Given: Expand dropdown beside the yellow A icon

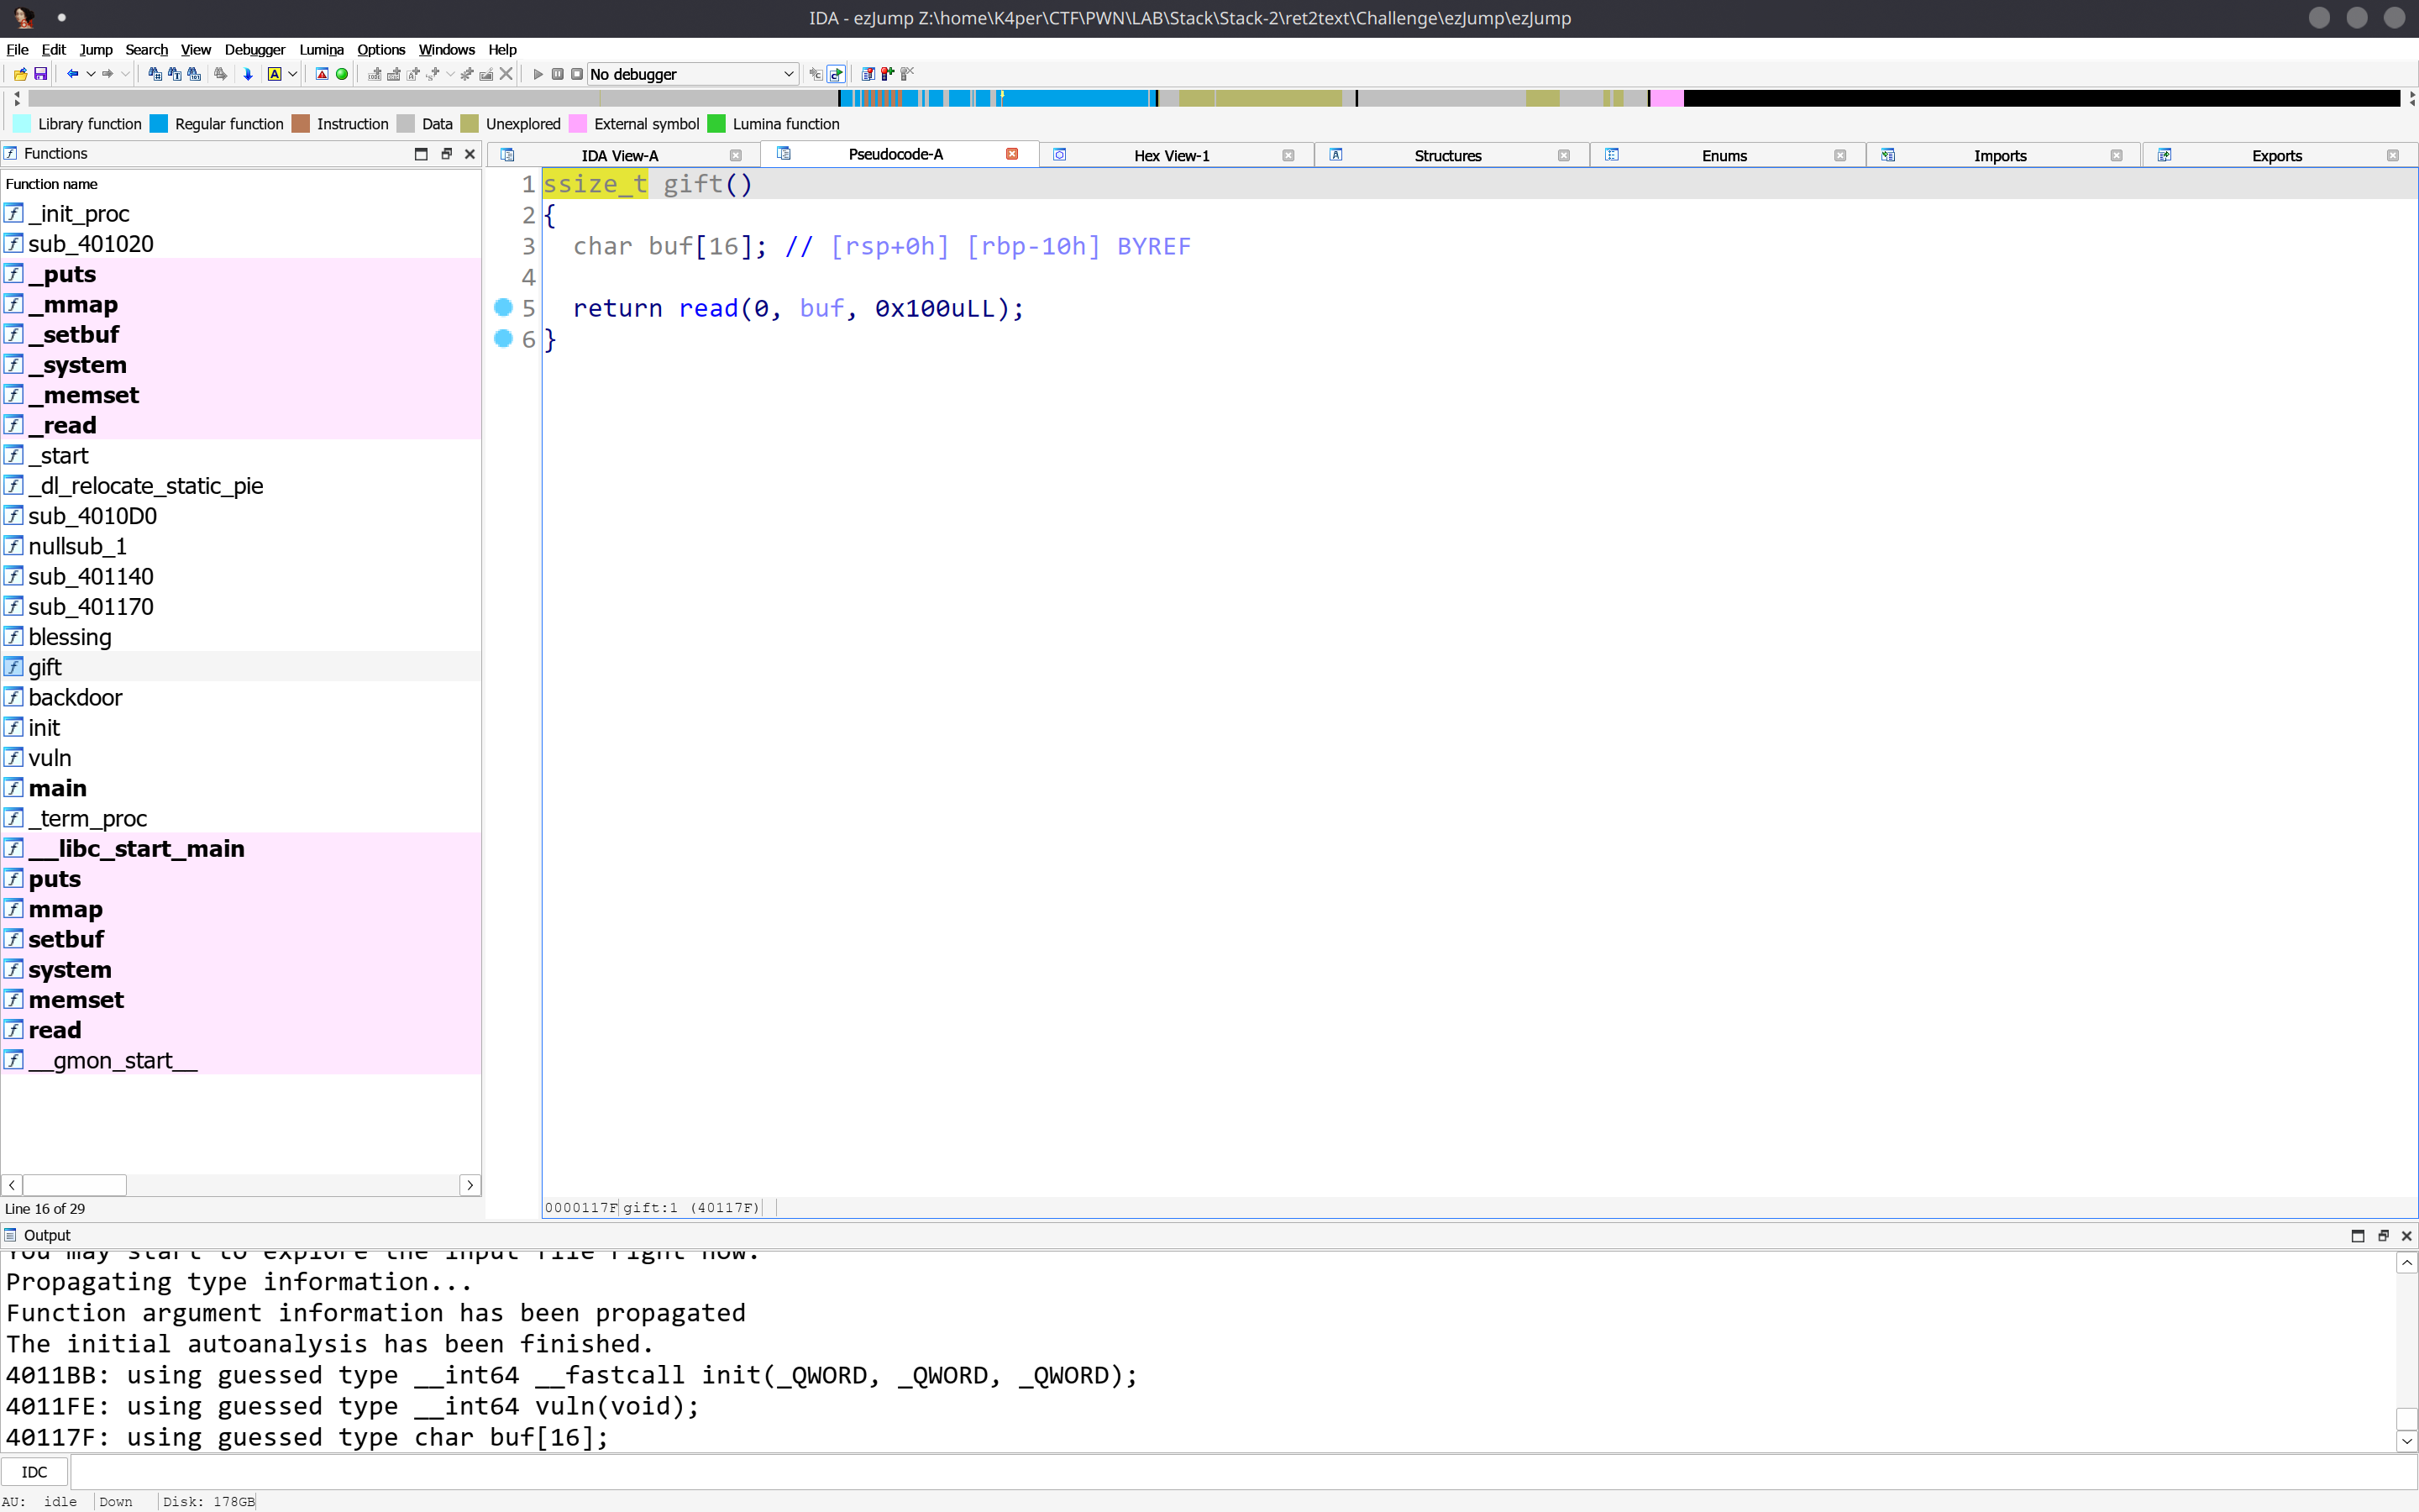Looking at the screenshot, I should (x=293, y=74).
